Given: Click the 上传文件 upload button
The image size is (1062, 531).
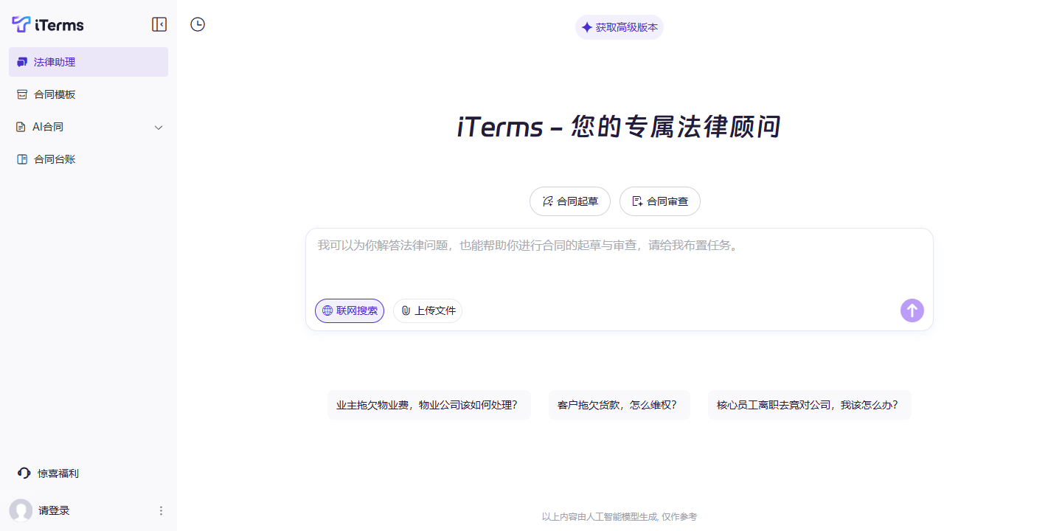Looking at the screenshot, I should pyautogui.click(x=428, y=310).
